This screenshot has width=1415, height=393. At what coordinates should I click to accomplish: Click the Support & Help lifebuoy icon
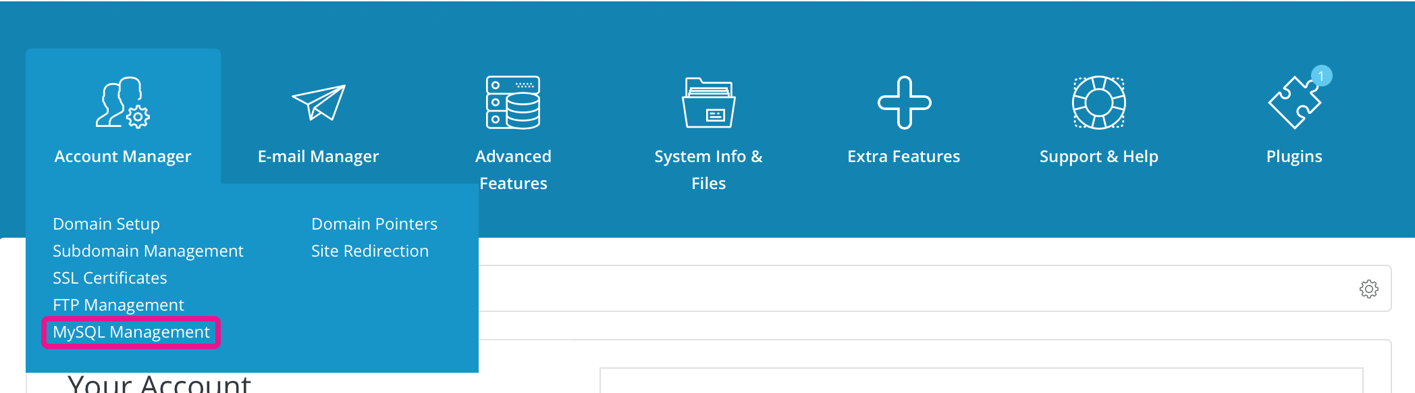[1098, 103]
